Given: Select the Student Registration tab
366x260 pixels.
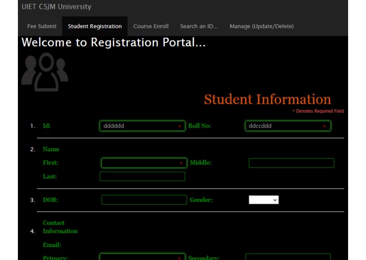Looking at the screenshot, I should point(95,26).
